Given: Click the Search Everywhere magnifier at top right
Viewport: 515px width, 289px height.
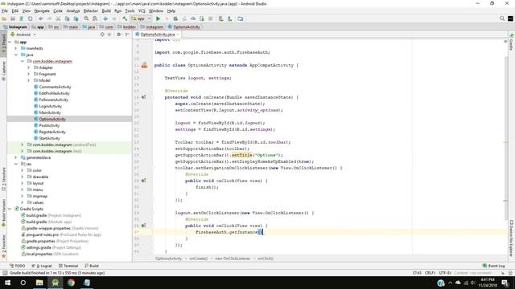Looking at the screenshot, I should pos(502,18).
